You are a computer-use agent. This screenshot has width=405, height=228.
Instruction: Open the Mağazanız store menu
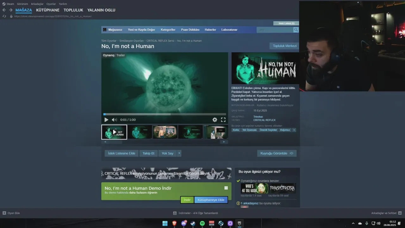[x=115, y=30]
